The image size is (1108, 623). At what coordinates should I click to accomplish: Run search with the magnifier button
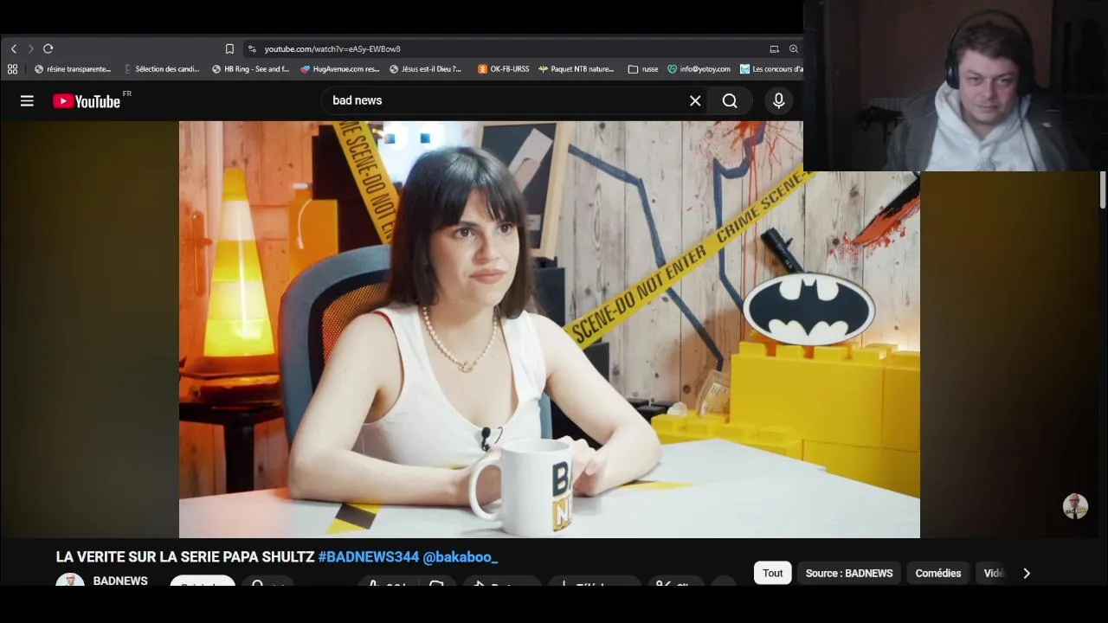(730, 101)
